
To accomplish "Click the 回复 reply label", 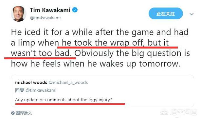I will tap(20, 90).
